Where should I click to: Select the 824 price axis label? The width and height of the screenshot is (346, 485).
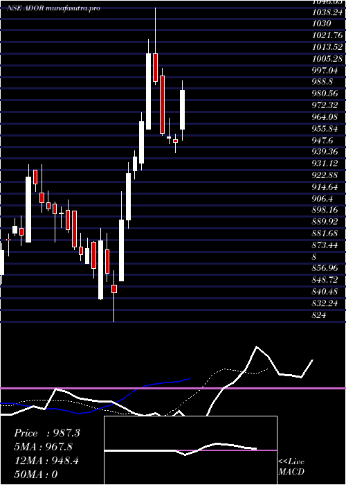319,315
